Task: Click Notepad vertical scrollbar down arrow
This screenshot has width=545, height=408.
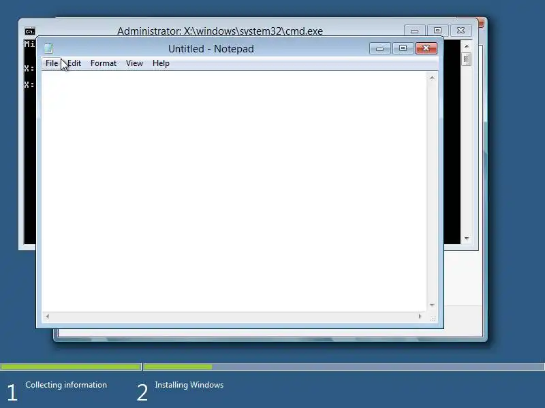Action: click(x=432, y=305)
